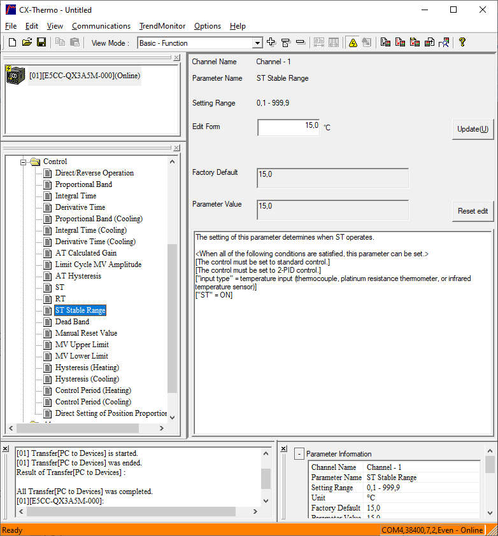
Task: Open the View menu
Action: (x=55, y=26)
